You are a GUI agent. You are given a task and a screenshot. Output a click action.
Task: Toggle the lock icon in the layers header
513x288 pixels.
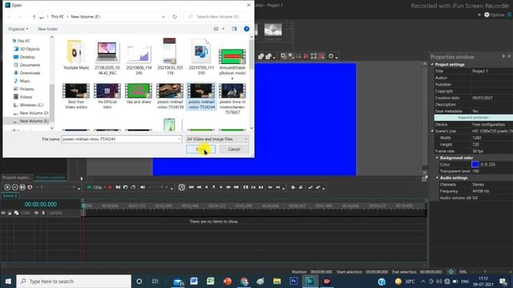(10, 213)
